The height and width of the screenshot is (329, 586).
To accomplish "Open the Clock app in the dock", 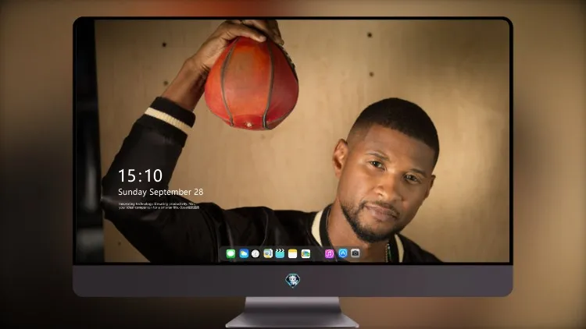I will pyautogui.click(x=255, y=253).
